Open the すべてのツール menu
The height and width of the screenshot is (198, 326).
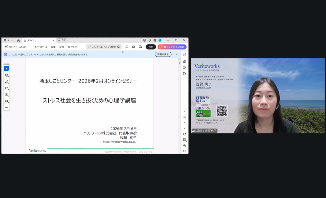pos(41,47)
